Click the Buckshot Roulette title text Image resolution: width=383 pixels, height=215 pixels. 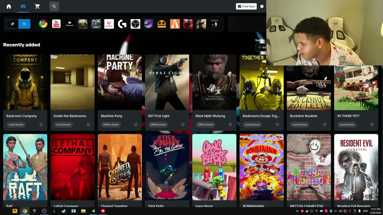pyautogui.click(x=303, y=116)
